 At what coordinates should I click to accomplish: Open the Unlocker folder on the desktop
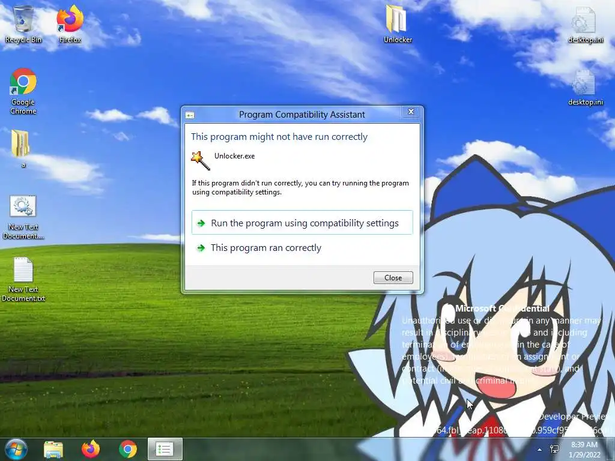point(398,24)
